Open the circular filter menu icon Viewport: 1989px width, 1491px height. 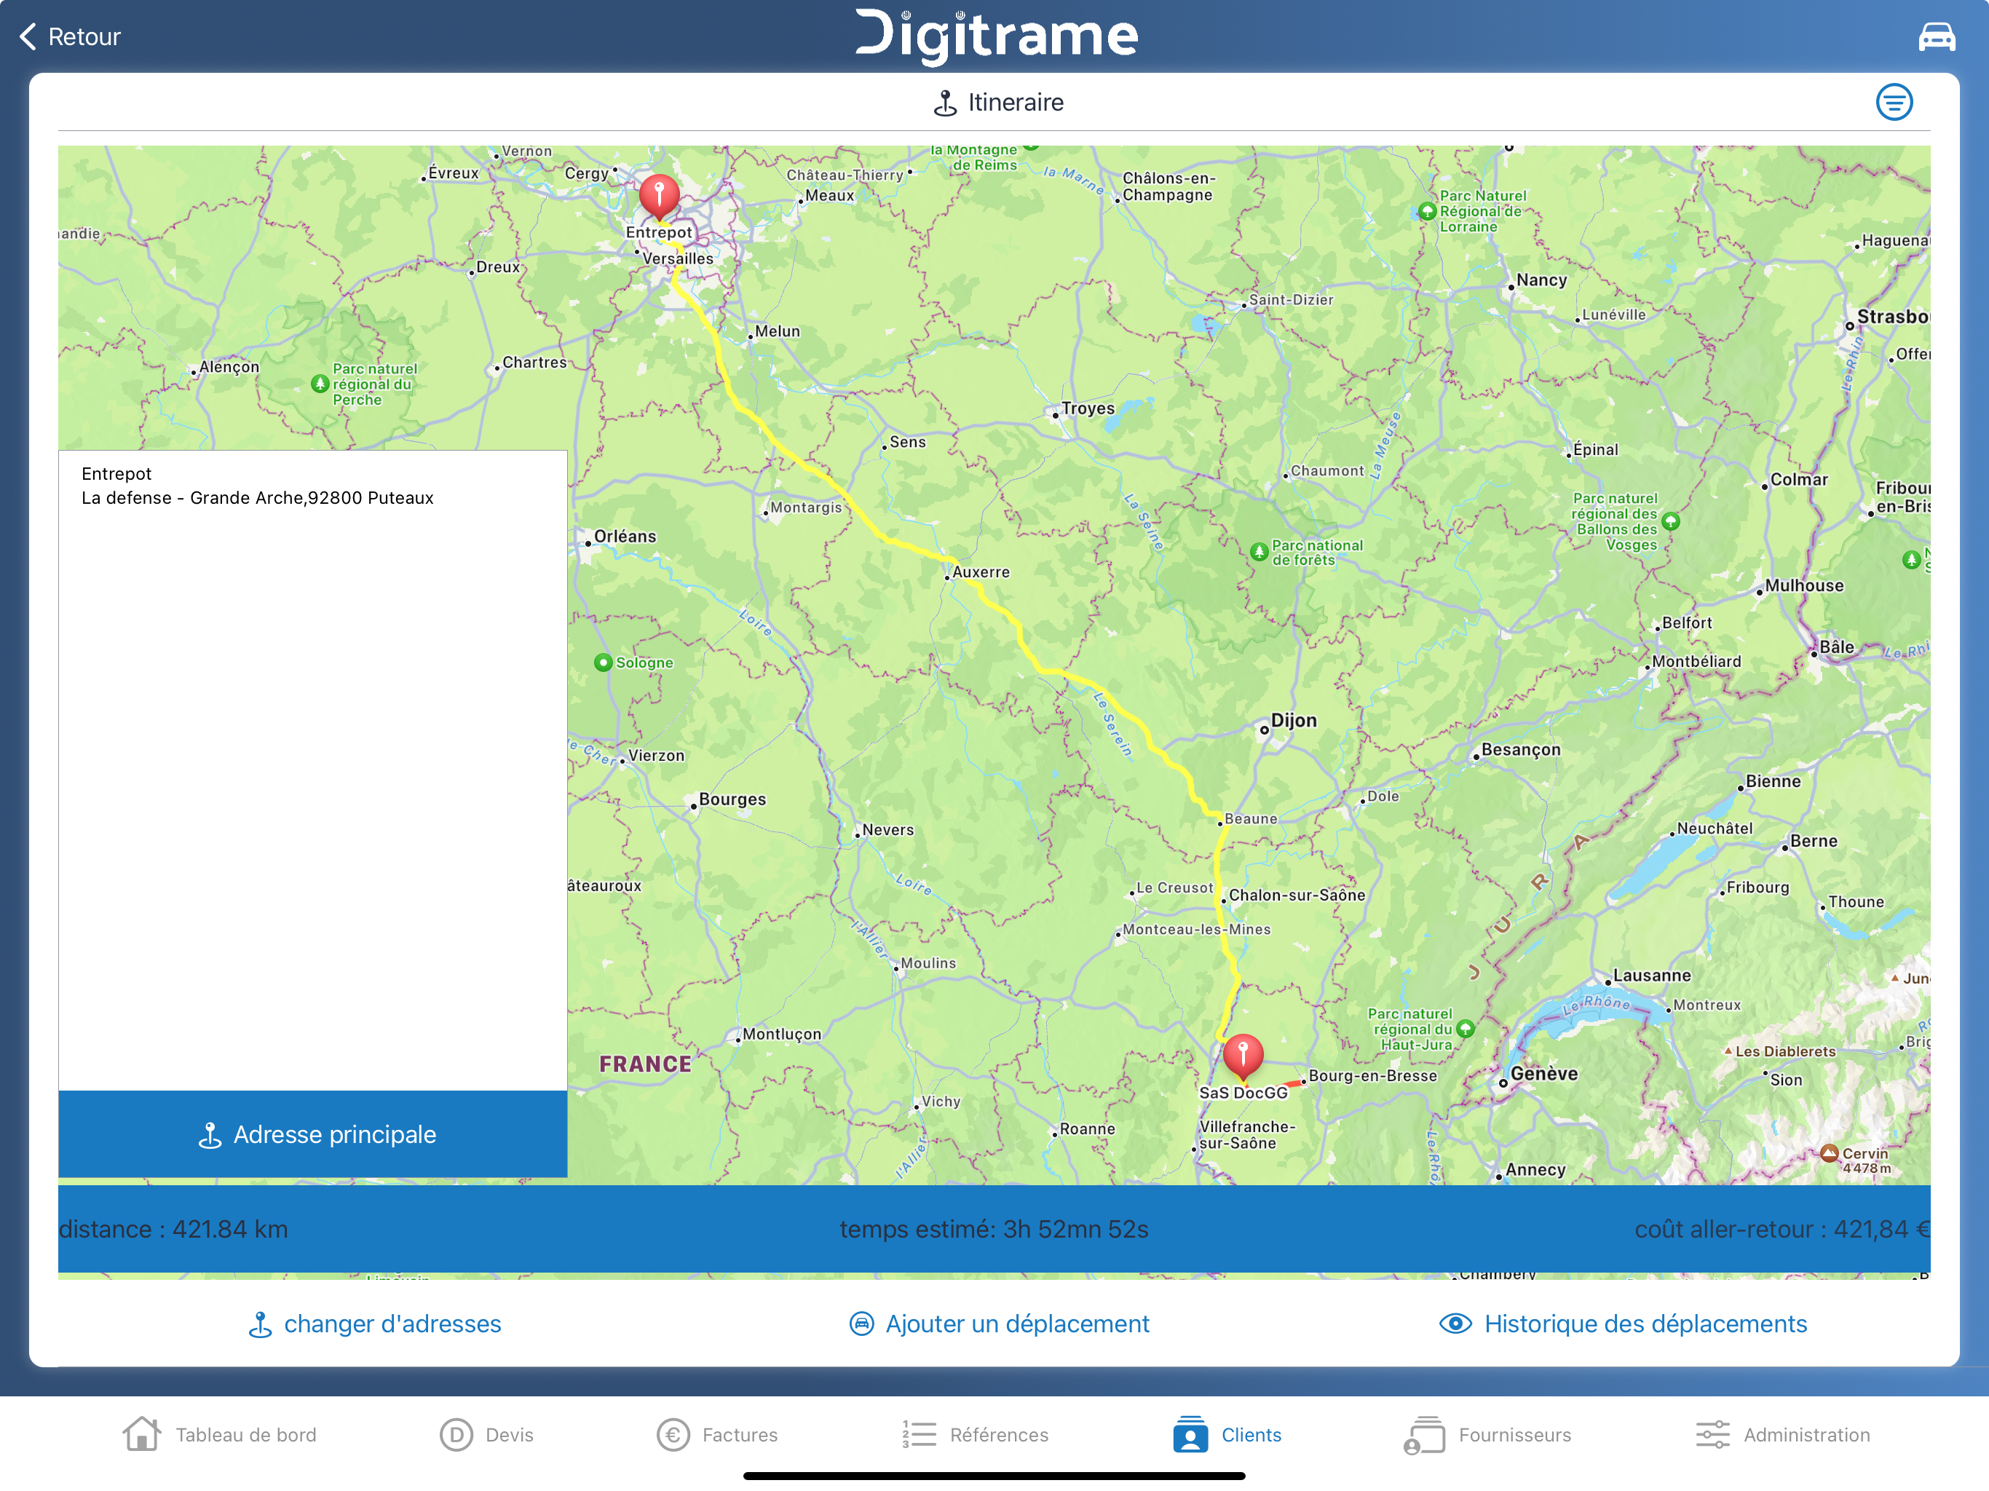coord(1894,103)
